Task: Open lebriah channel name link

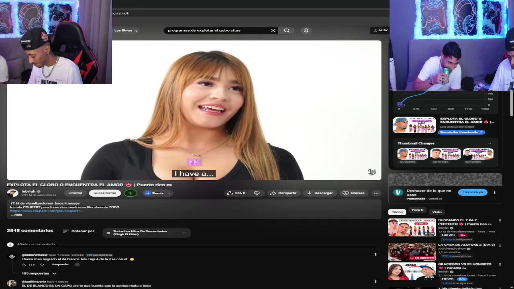Action: [x=29, y=191]
